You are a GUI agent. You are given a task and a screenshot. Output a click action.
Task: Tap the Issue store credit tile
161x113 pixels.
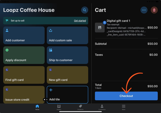[x=24, y=95]
